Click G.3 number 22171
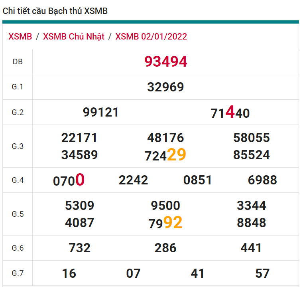 79,138
